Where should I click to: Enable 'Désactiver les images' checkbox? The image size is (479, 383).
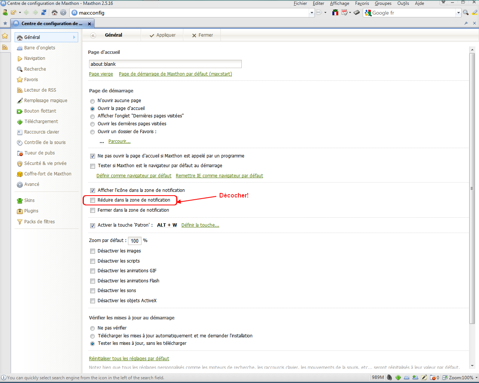click(x=93, y=251)
